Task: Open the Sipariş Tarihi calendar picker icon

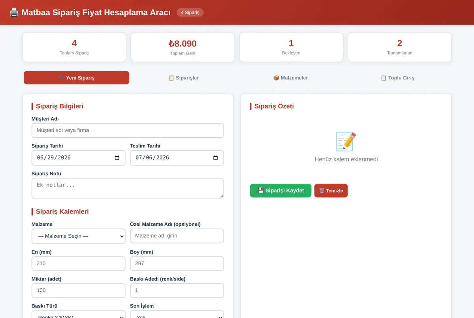Action: (x=117, y=158)
